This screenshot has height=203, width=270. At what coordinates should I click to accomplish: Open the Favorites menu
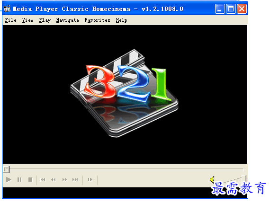coord(97,20)
